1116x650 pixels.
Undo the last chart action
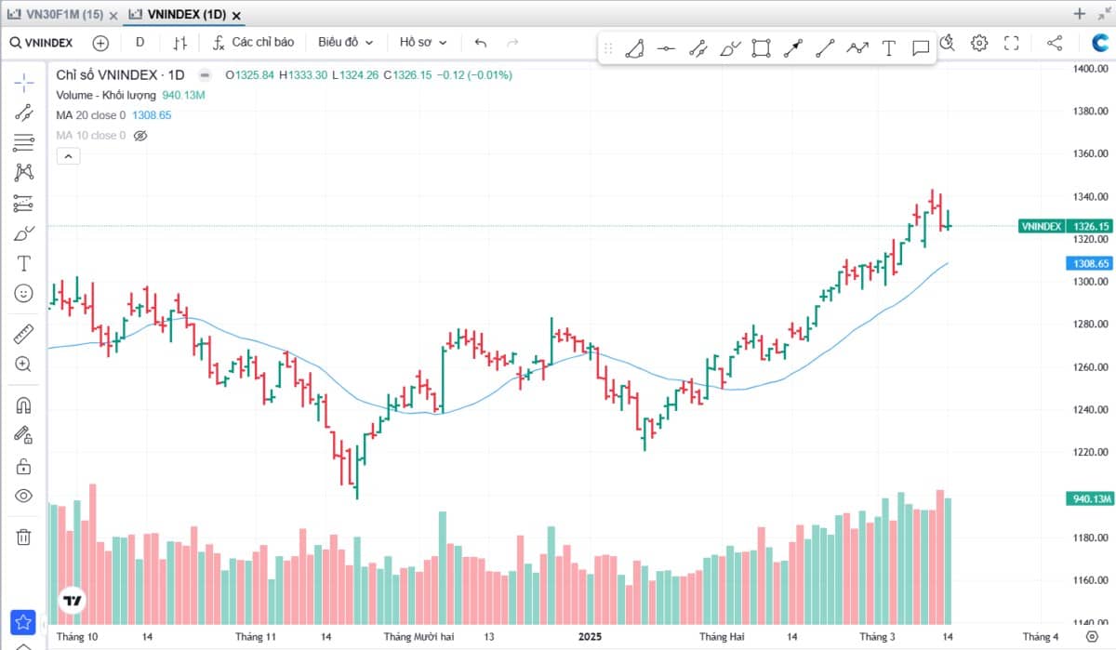[481, 43]
